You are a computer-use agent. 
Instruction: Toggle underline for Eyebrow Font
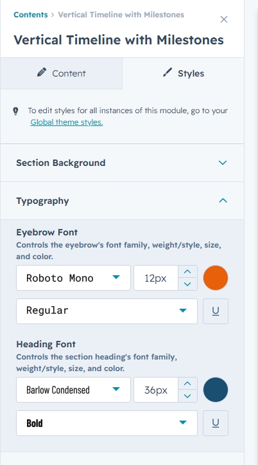tap(216, 311)
